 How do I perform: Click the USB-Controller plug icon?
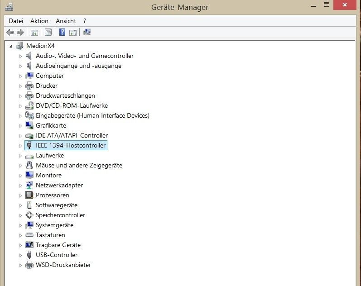coord(29,255)
